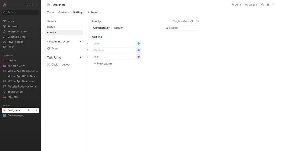Click the recent history clock icon
This screenshot has width=282, height=151.
(x=27, y=5)
